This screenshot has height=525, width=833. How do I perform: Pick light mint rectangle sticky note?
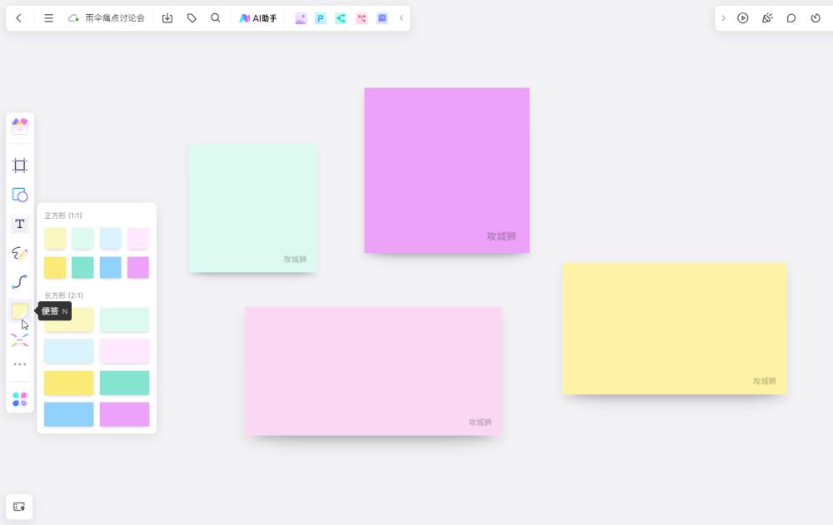pos(124,319)
